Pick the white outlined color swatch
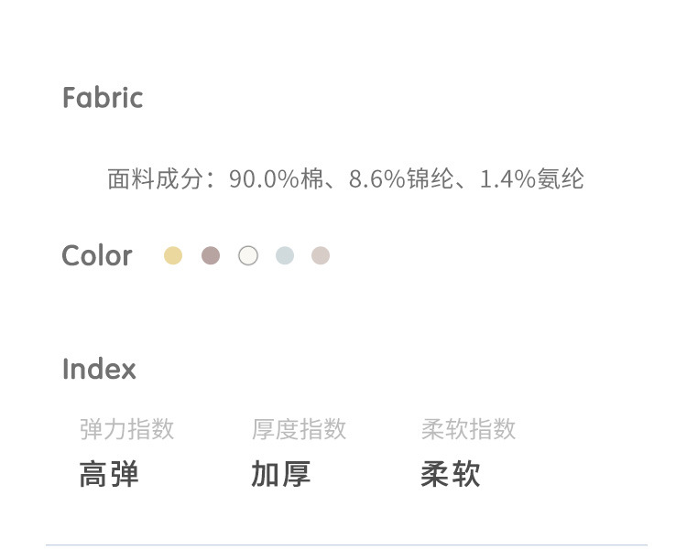 pos(248,256)
